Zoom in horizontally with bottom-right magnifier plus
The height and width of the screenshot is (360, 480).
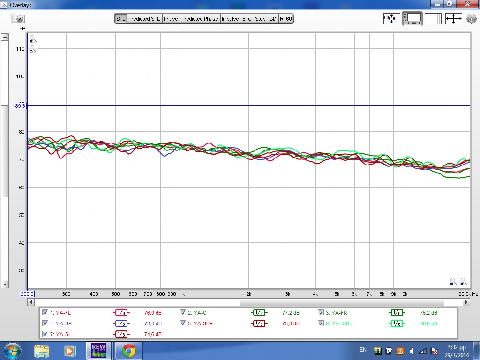pos(464,282)
